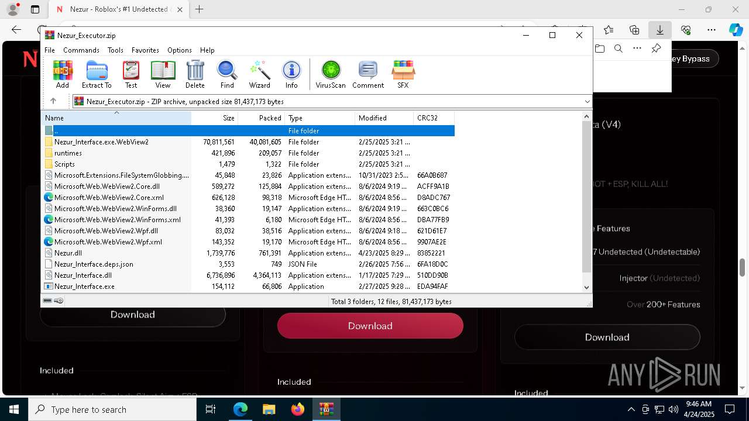The height and width of the screenshot is (421, 749).
Task: Open File Explorer from the taskbar
Action: (x=269, y=409)
